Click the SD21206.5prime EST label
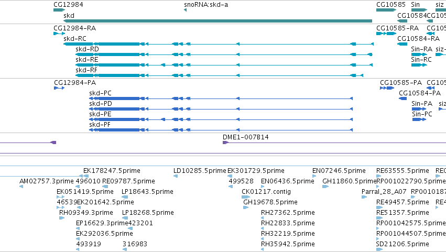The width and height of the screenshot is (446, 252). pyautogui.click(x=402, y=245)
